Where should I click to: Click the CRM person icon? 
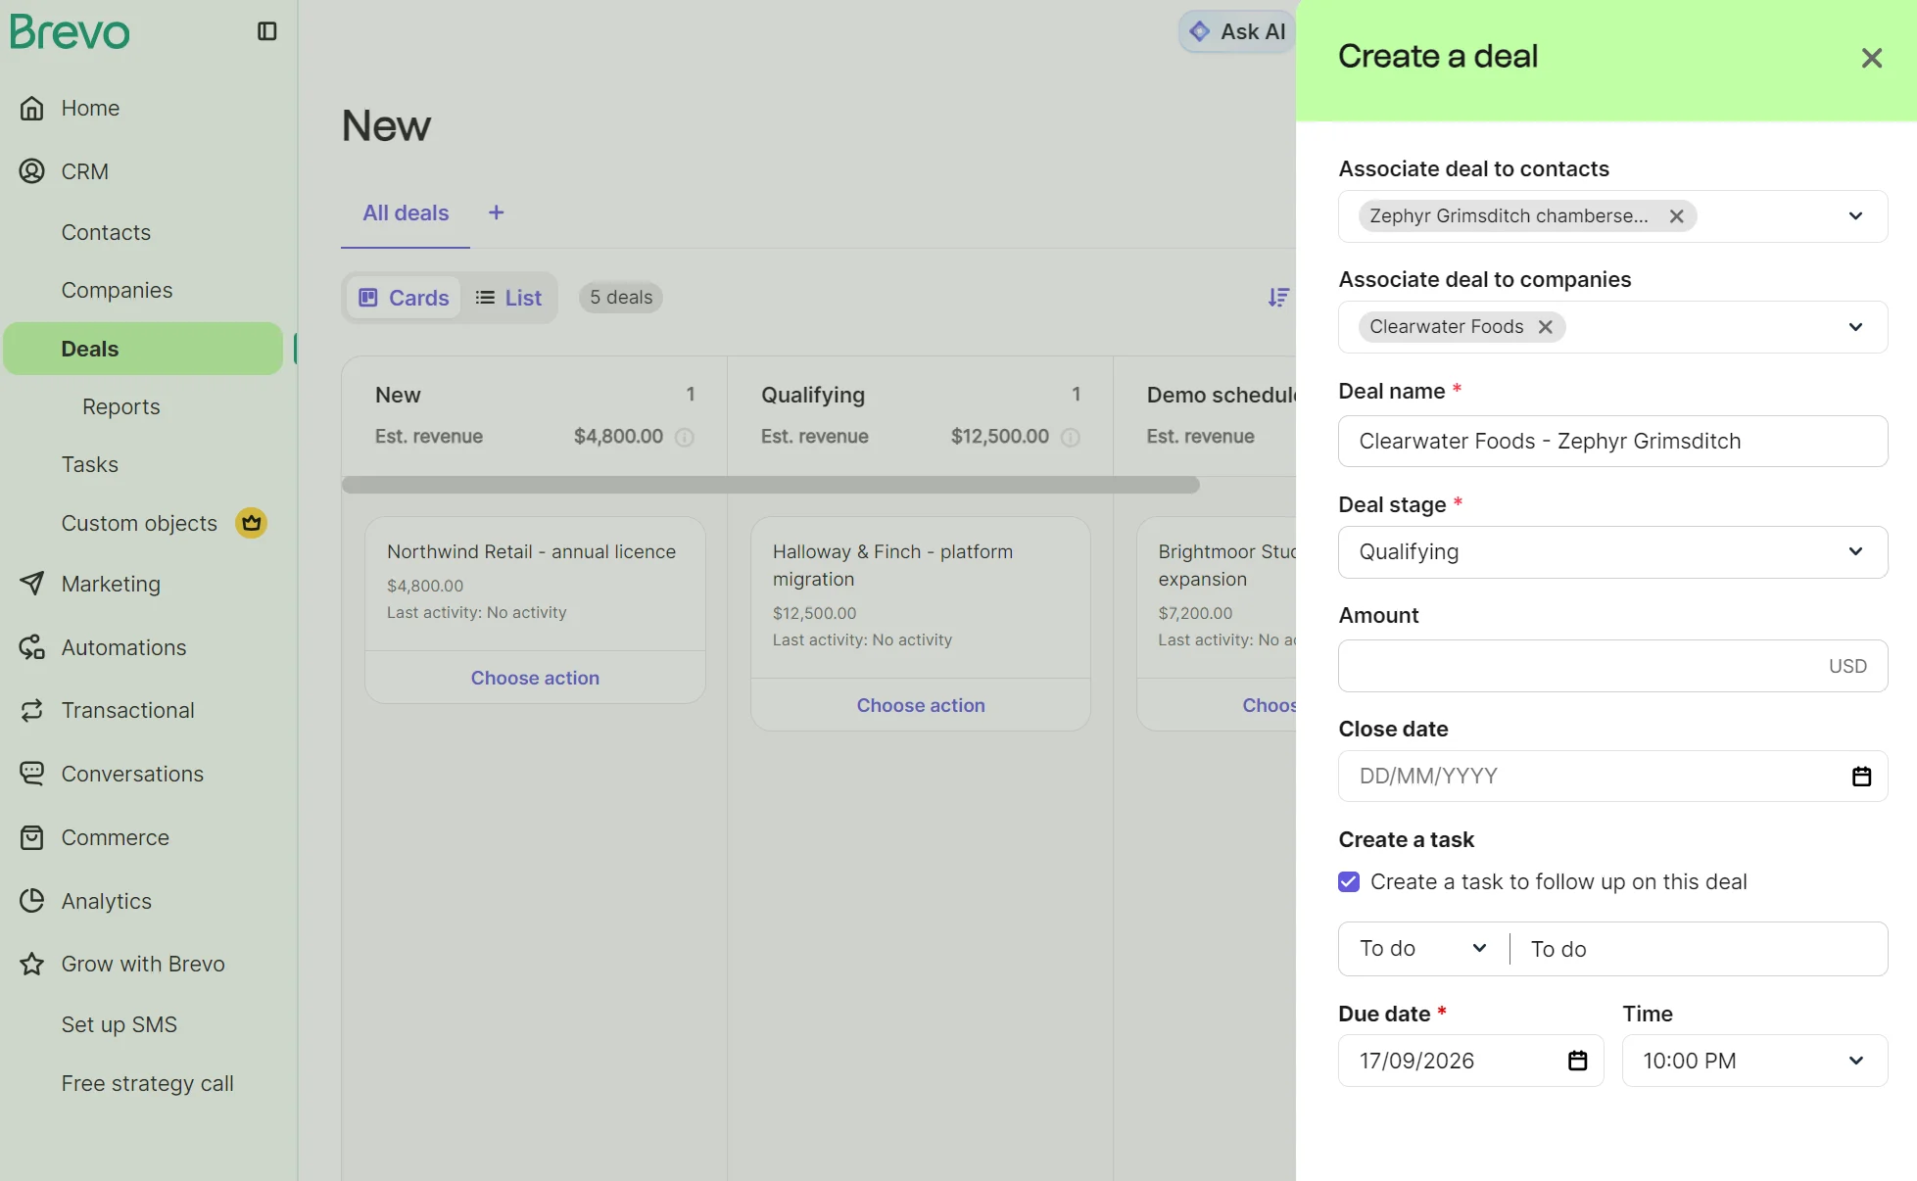32,171
